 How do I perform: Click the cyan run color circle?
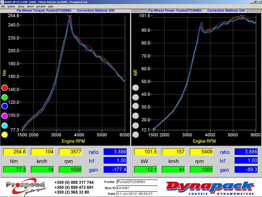tap(5, 125)
